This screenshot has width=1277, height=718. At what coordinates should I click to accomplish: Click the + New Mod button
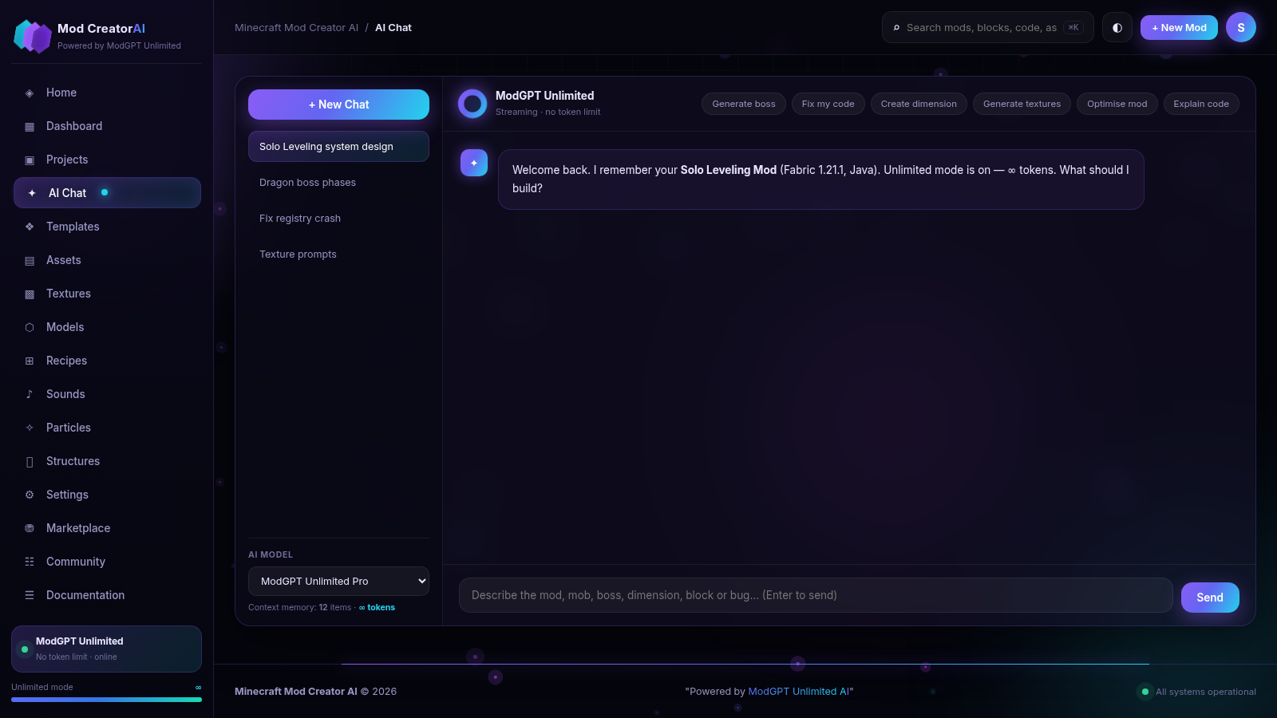click(x=1179, y=28)
